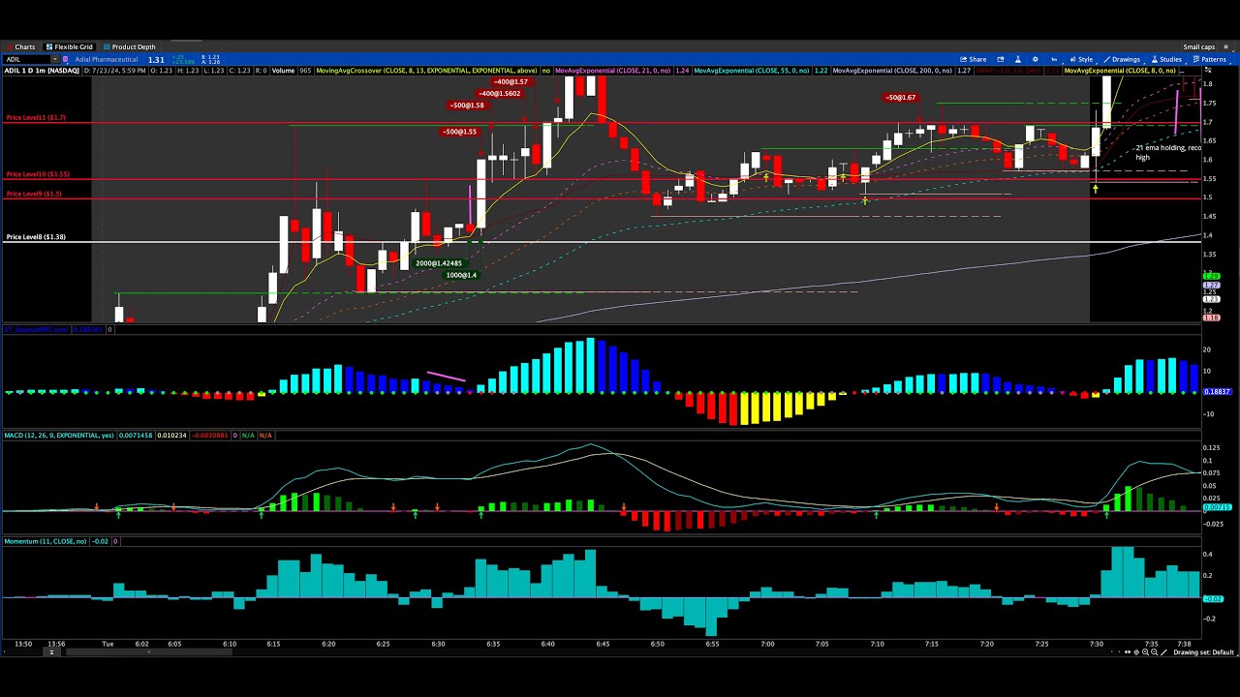1240x697 pixels.
Task: Open the Drawing set: Default selector
Action: pyautogui.click(x=1204, y=652)
